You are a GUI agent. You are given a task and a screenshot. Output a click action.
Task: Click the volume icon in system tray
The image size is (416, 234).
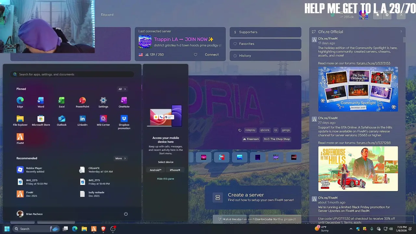(x=391, y=229)
